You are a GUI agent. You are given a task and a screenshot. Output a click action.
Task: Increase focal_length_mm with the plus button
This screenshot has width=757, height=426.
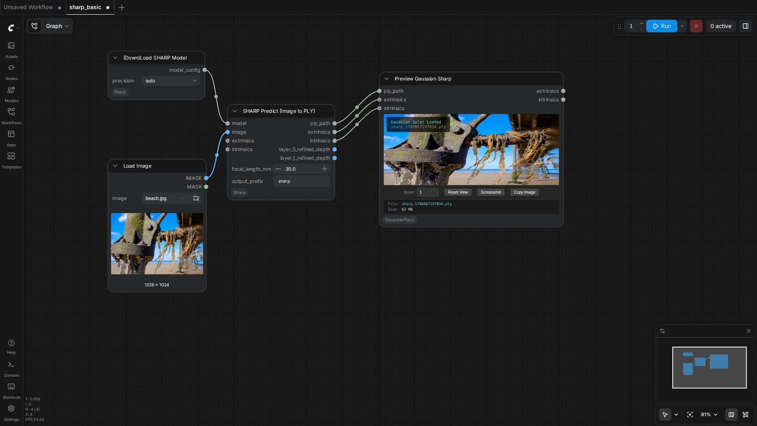(x=324, y=169)
